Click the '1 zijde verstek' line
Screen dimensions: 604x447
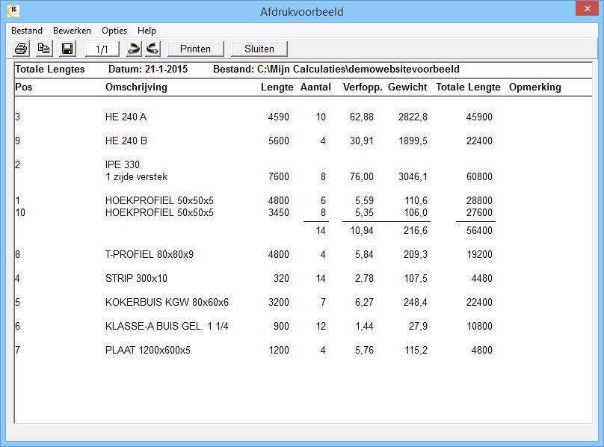pos(136,176)
